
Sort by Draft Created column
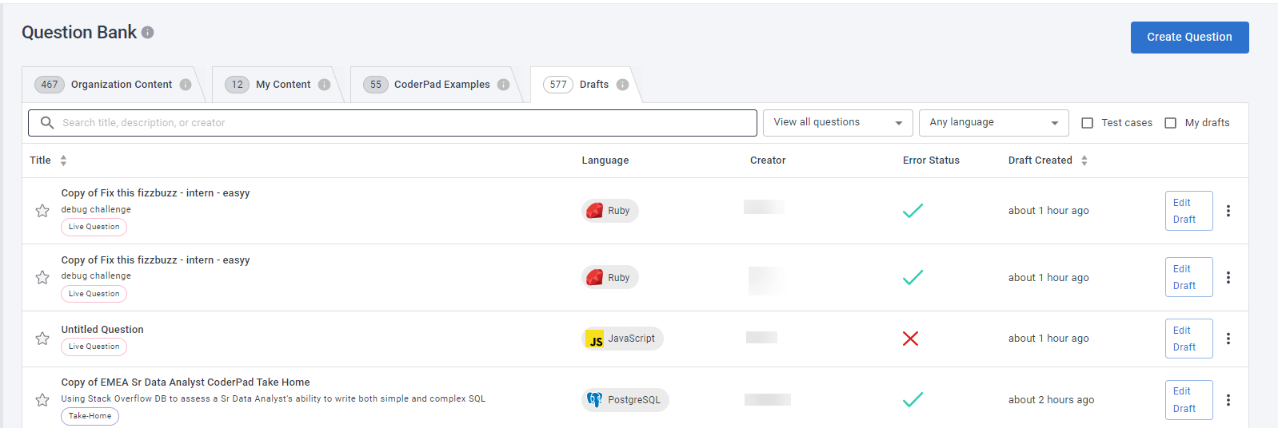point(1084,160)
